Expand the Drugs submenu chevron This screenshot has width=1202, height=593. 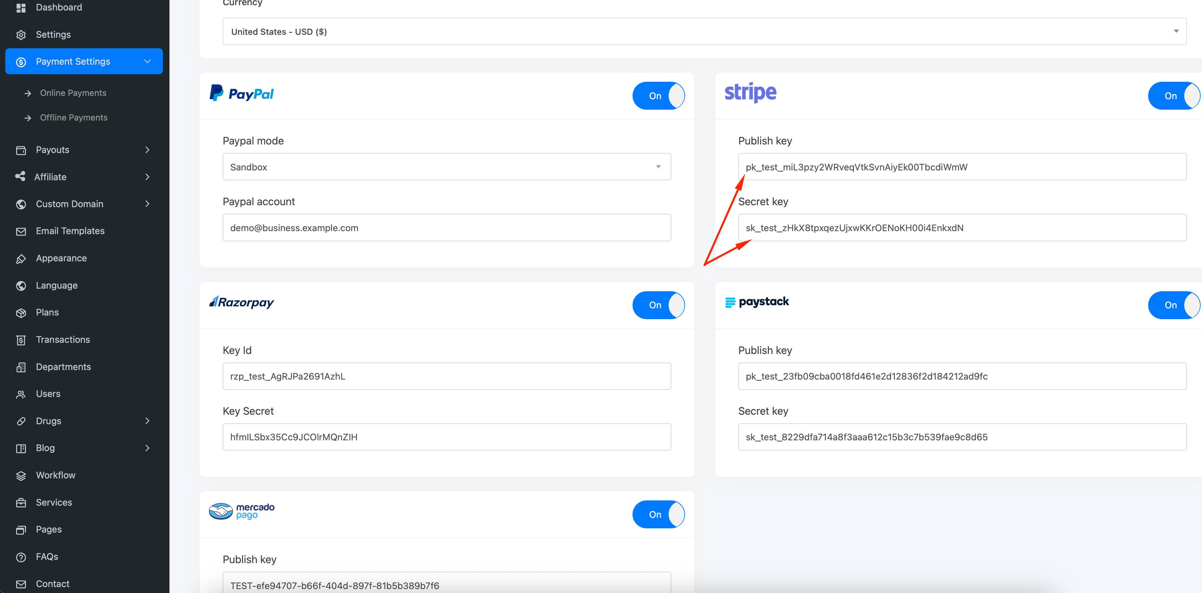coord(147,421)
